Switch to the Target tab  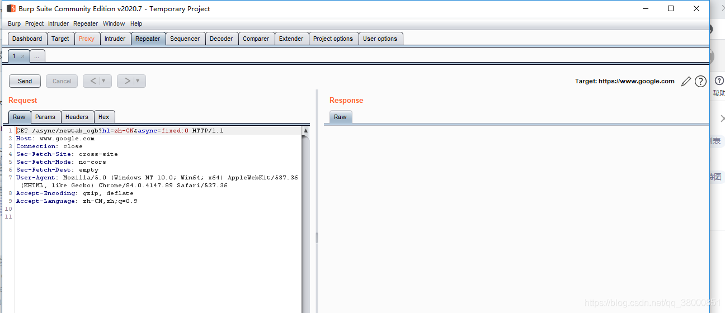pyautogui.click(x=60, y=39)
